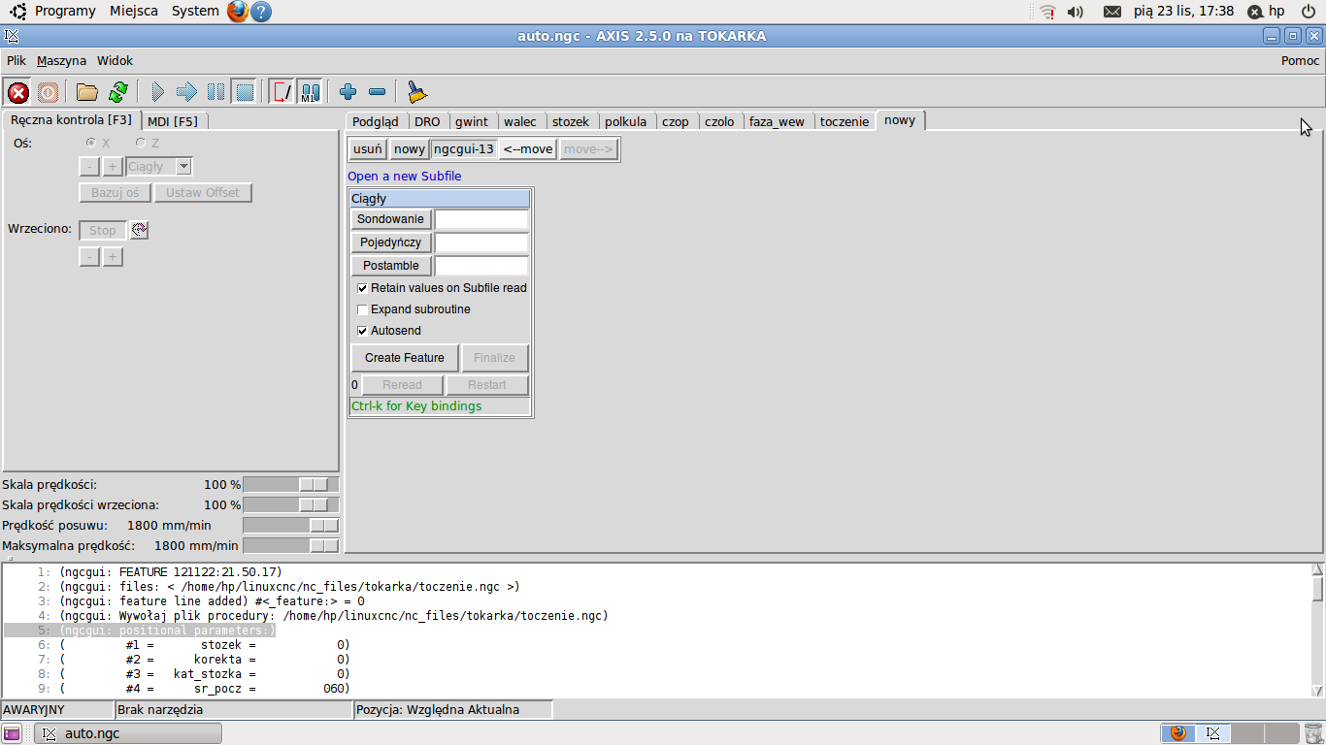Click Create Feature button
Image resolution: width=1326 pixels, height=745 pixels.
tap(405, 358)
